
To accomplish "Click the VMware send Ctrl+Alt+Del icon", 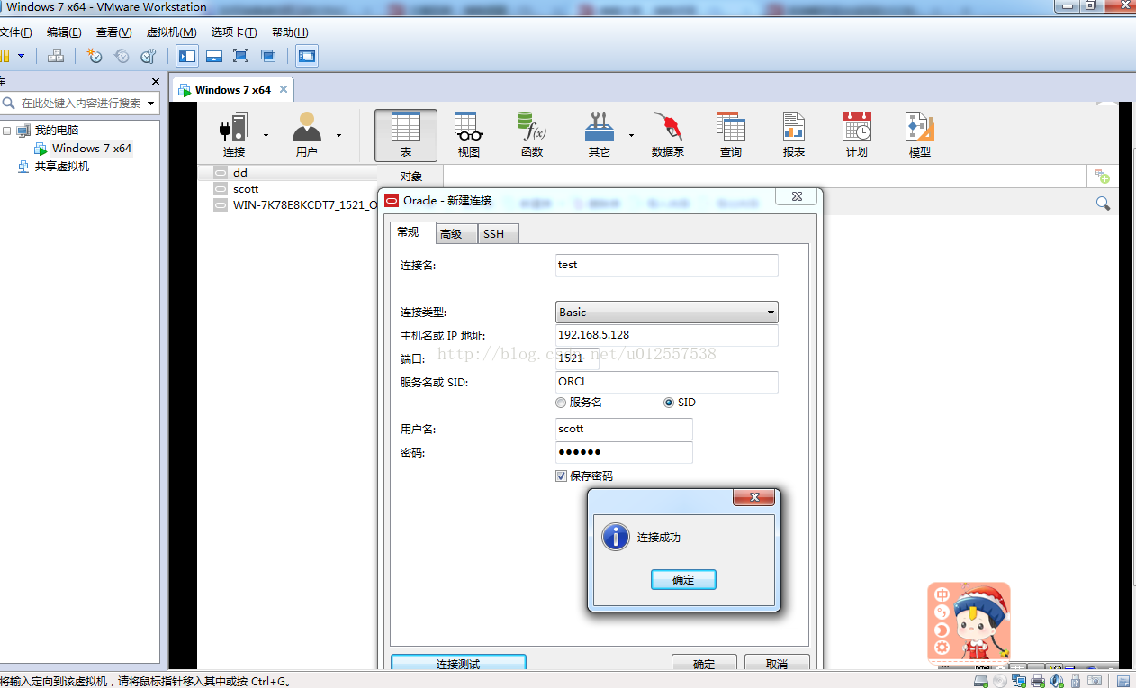I will [56, 56].
